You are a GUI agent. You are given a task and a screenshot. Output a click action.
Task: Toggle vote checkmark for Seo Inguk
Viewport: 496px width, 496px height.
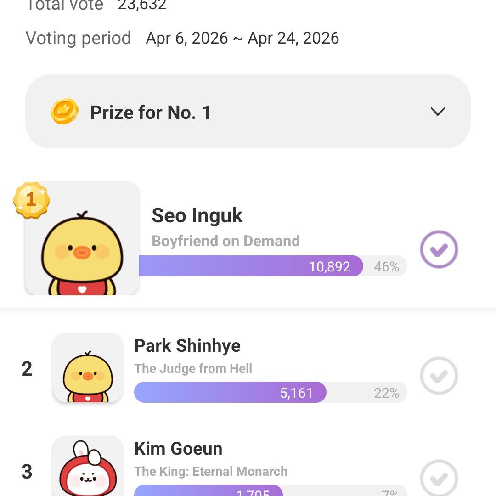pyautogui.click(x=439, y=249)
